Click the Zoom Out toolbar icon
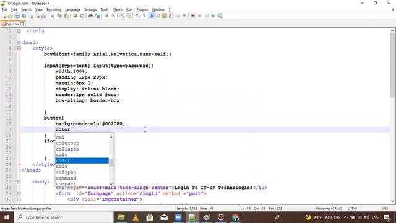396x223 pixels. pos(113,15)
